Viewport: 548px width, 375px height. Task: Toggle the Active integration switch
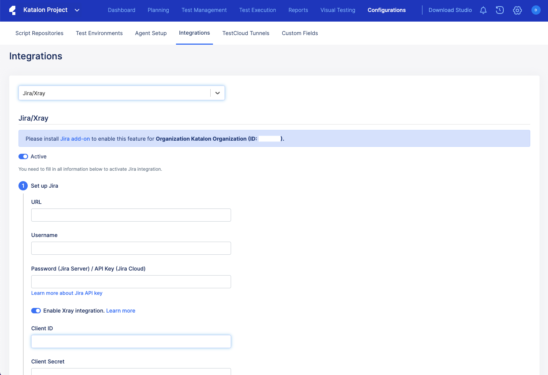(x=23, y=156)
